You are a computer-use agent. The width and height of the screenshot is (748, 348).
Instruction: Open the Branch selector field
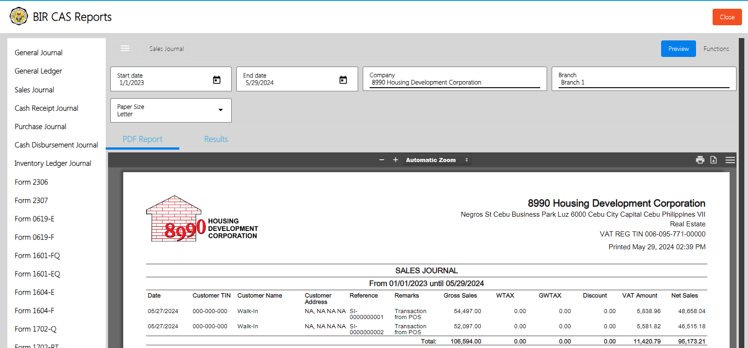644,79
